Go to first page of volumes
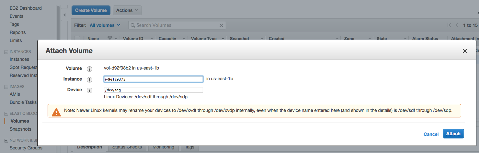This screenshot has width=479, height=153. 449,25
